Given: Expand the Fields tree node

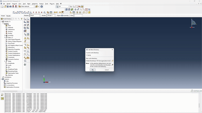Looking at the screenshot, I should [x=5, y=61].
